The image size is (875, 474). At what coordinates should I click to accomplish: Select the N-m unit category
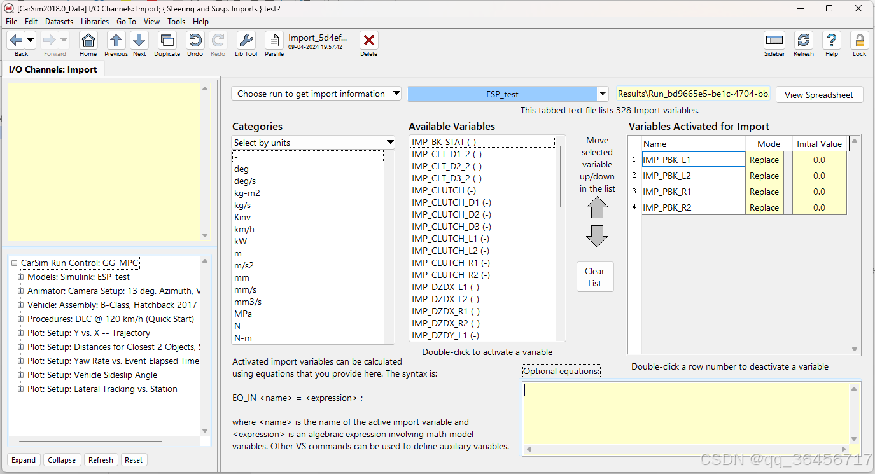point(242,338)
